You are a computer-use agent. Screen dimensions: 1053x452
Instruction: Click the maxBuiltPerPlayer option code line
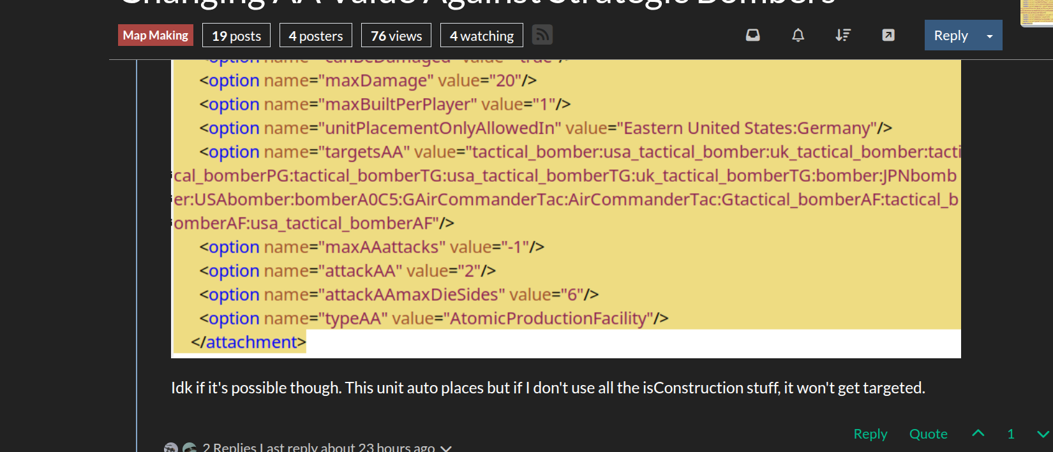pyautogui.click(x=385, y=104)
